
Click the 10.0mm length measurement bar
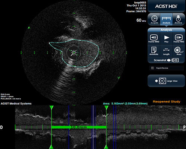[x=79, y=127]
